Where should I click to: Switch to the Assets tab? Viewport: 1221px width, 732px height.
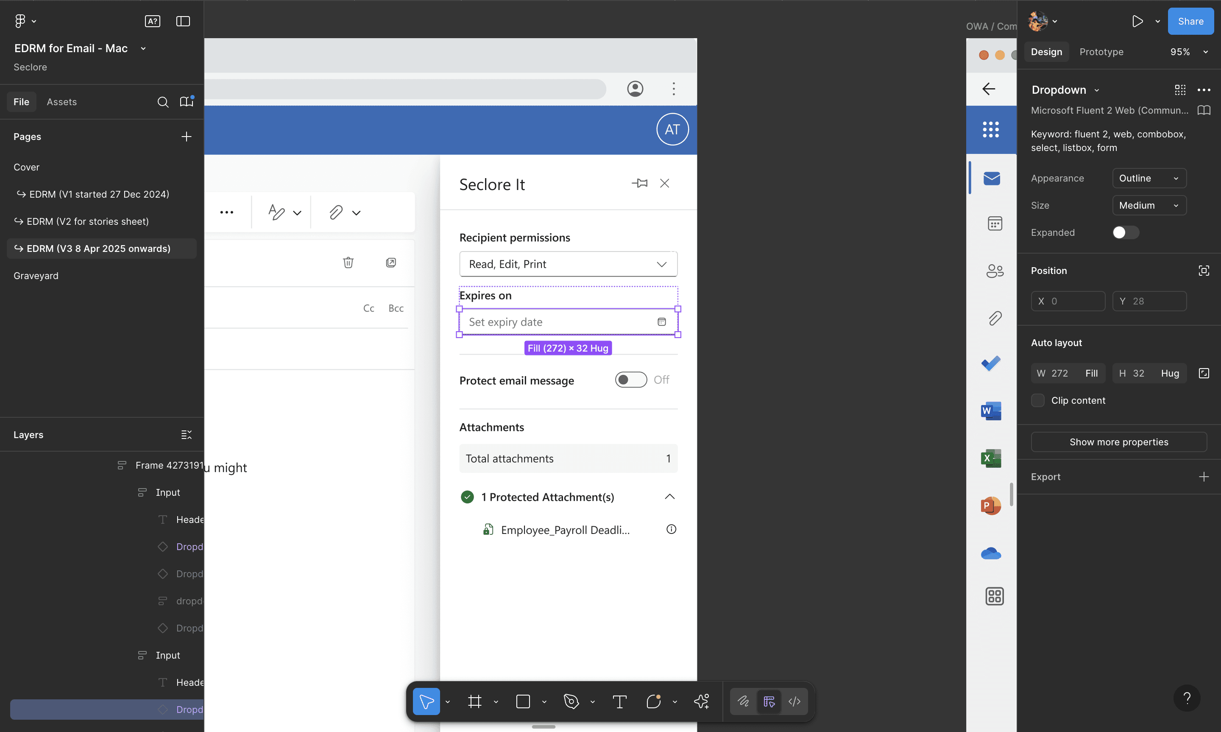pos(61,102)
